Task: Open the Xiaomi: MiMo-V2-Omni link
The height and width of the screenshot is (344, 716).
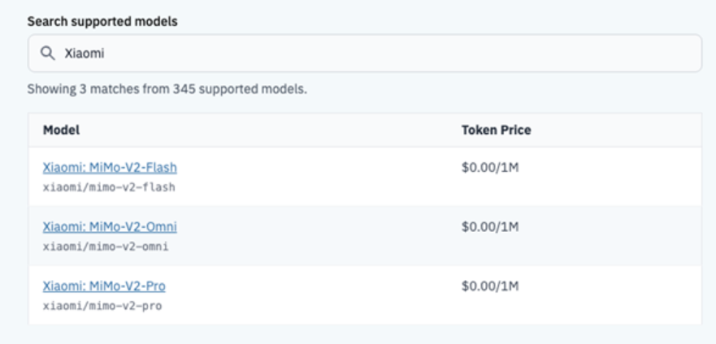Action: point(109,226)
